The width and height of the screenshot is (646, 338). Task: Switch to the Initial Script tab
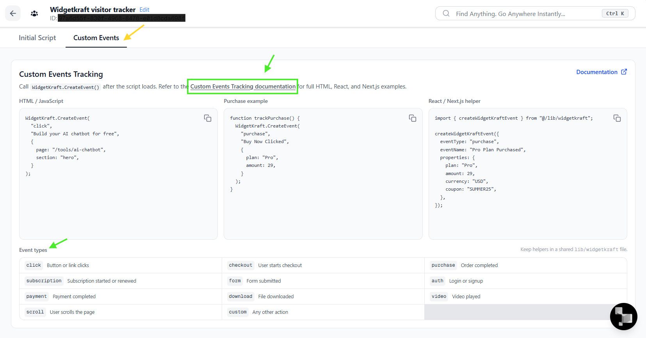tap(37, 38)
